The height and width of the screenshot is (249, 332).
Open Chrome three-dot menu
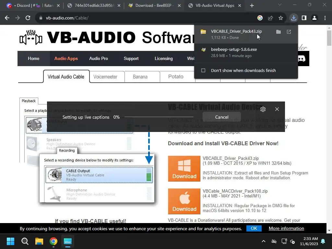click(x=325, y=18)
